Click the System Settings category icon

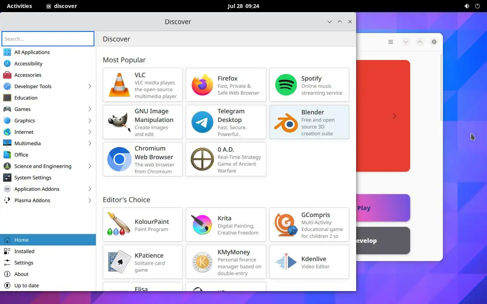pyautogui.click(x=7, y=177)
